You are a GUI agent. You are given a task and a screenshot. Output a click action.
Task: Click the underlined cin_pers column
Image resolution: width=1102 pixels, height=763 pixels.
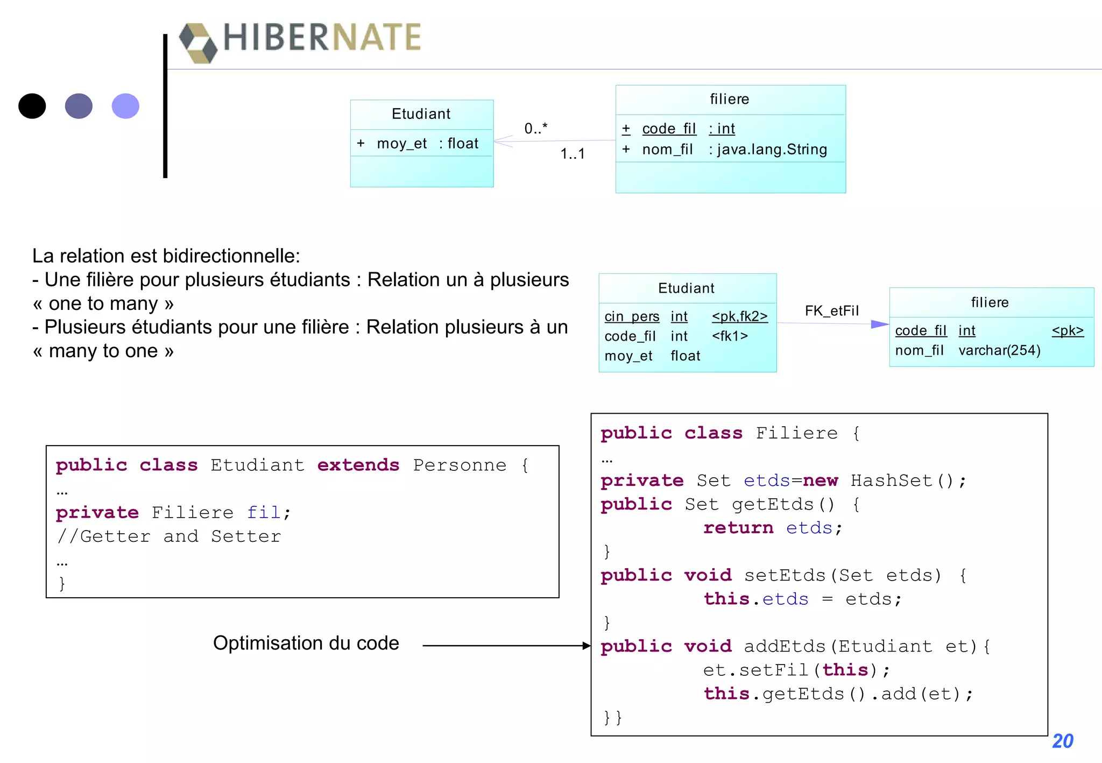[632, 316]
